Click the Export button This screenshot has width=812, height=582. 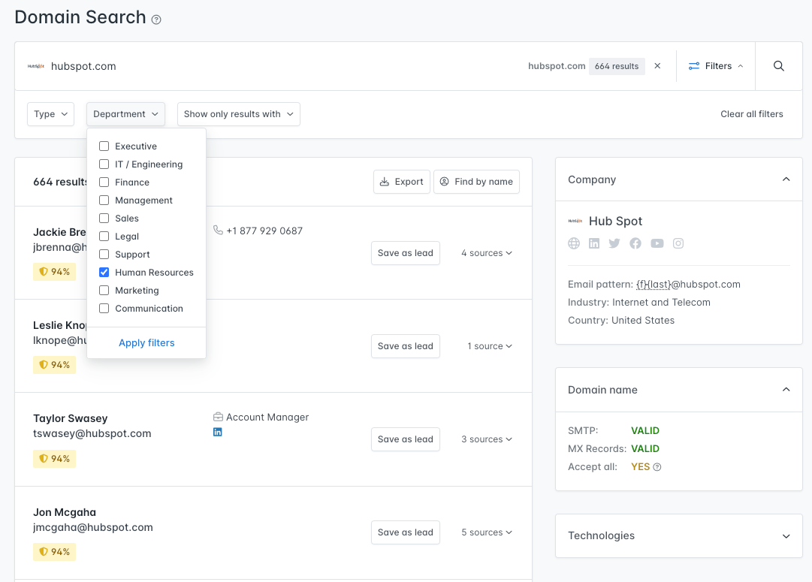(x=402, y=182)
